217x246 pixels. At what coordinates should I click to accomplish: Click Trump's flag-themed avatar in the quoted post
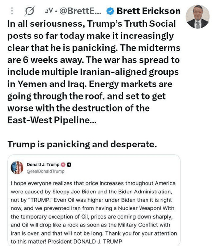(17, 167)
